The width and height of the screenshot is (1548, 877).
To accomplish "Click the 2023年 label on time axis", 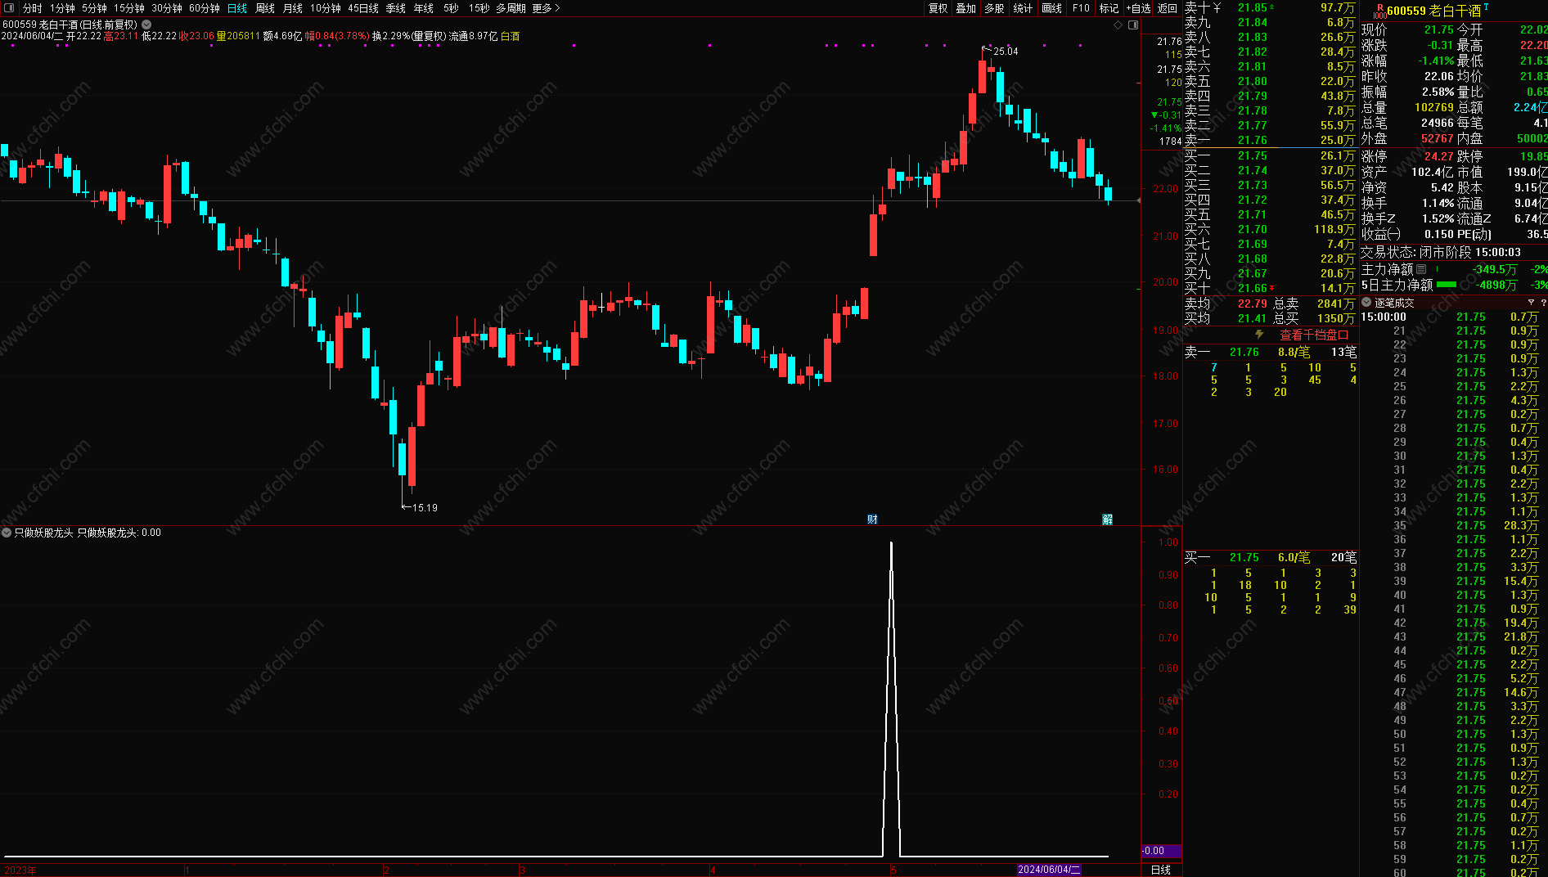I will [20, 870].
